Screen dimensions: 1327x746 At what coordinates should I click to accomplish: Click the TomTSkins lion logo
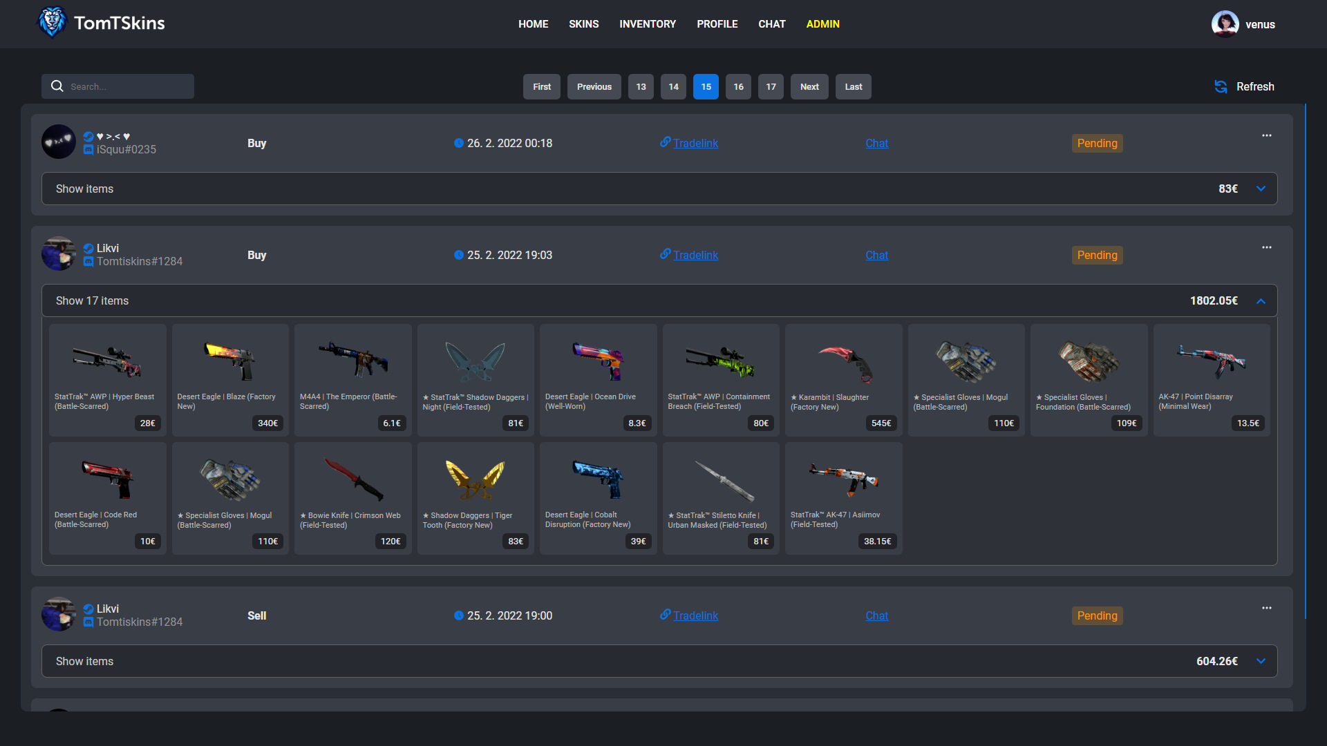point(52,23)
